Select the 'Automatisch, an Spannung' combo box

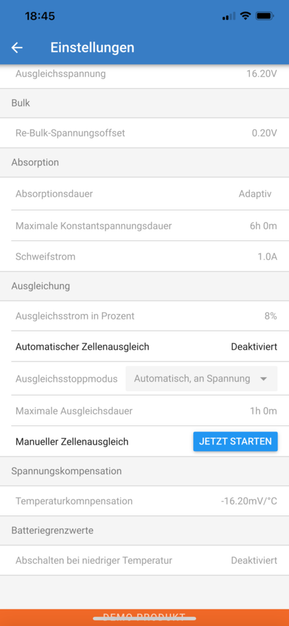point(202,378)
